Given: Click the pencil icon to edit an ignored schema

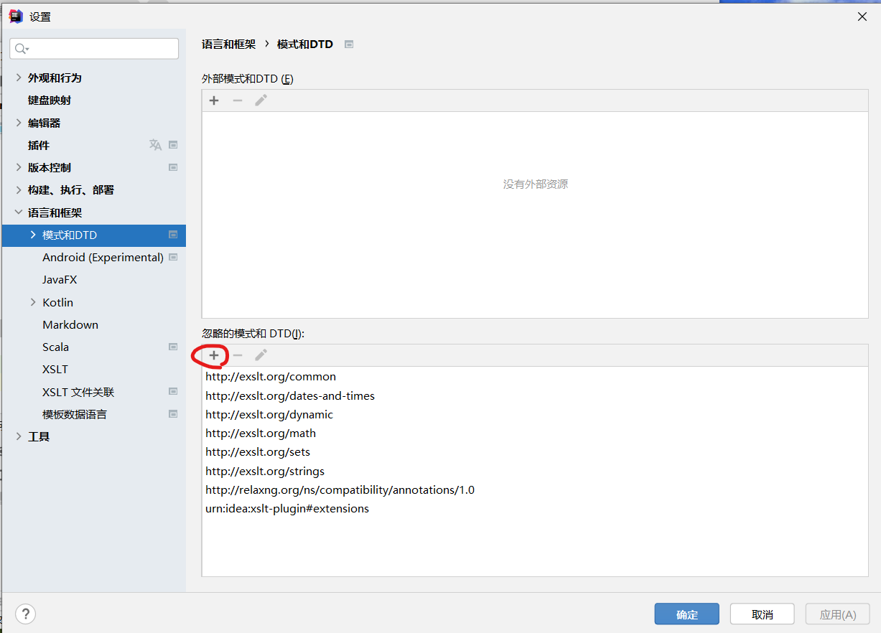Looking at the screenshot, I should pos(261,355).
